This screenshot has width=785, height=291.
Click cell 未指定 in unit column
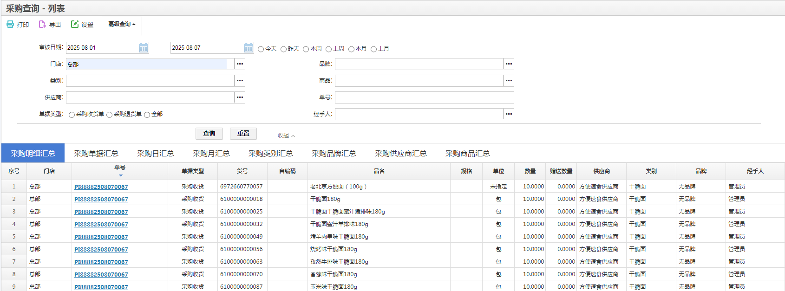498,187
